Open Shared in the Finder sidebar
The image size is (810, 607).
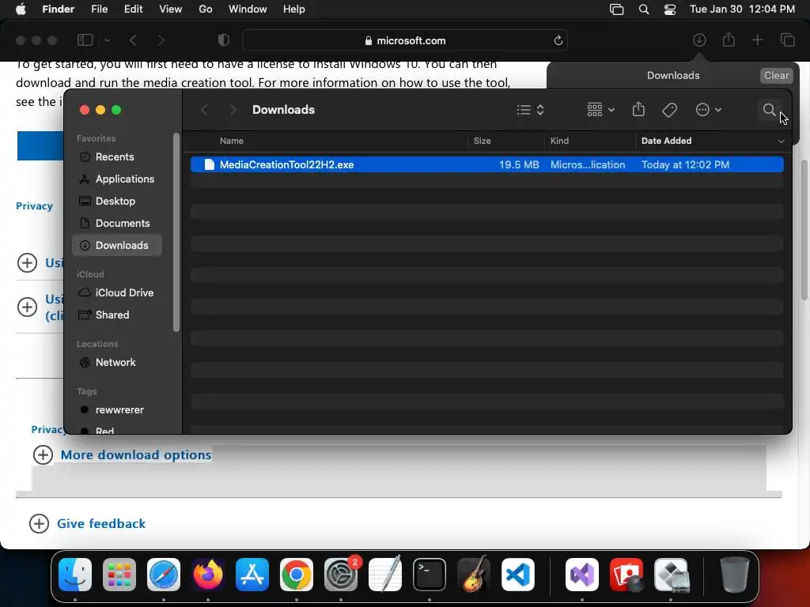(117, 315)
